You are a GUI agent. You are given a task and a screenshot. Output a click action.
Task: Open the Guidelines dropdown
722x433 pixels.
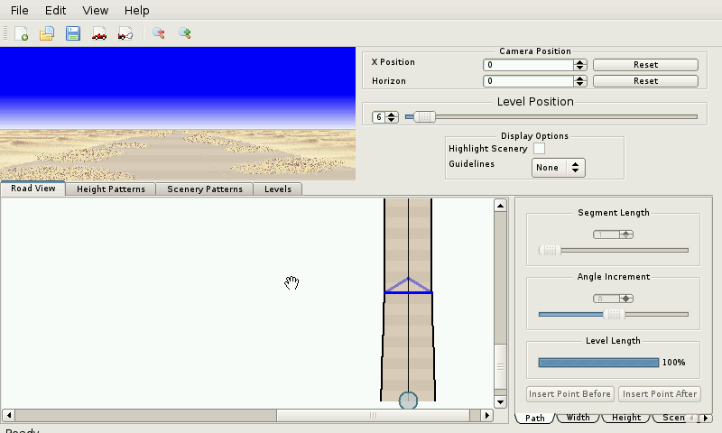click(559, 168)
